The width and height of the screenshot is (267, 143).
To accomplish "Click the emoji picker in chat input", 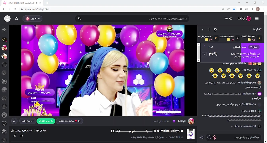I will 209,137.
